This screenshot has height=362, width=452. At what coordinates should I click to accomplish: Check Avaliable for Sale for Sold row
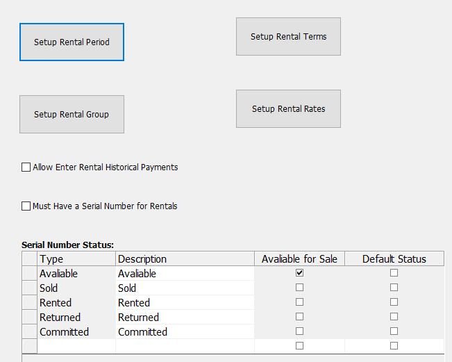299,288
